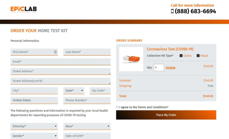Click the Update quantity link

(171, 68)
